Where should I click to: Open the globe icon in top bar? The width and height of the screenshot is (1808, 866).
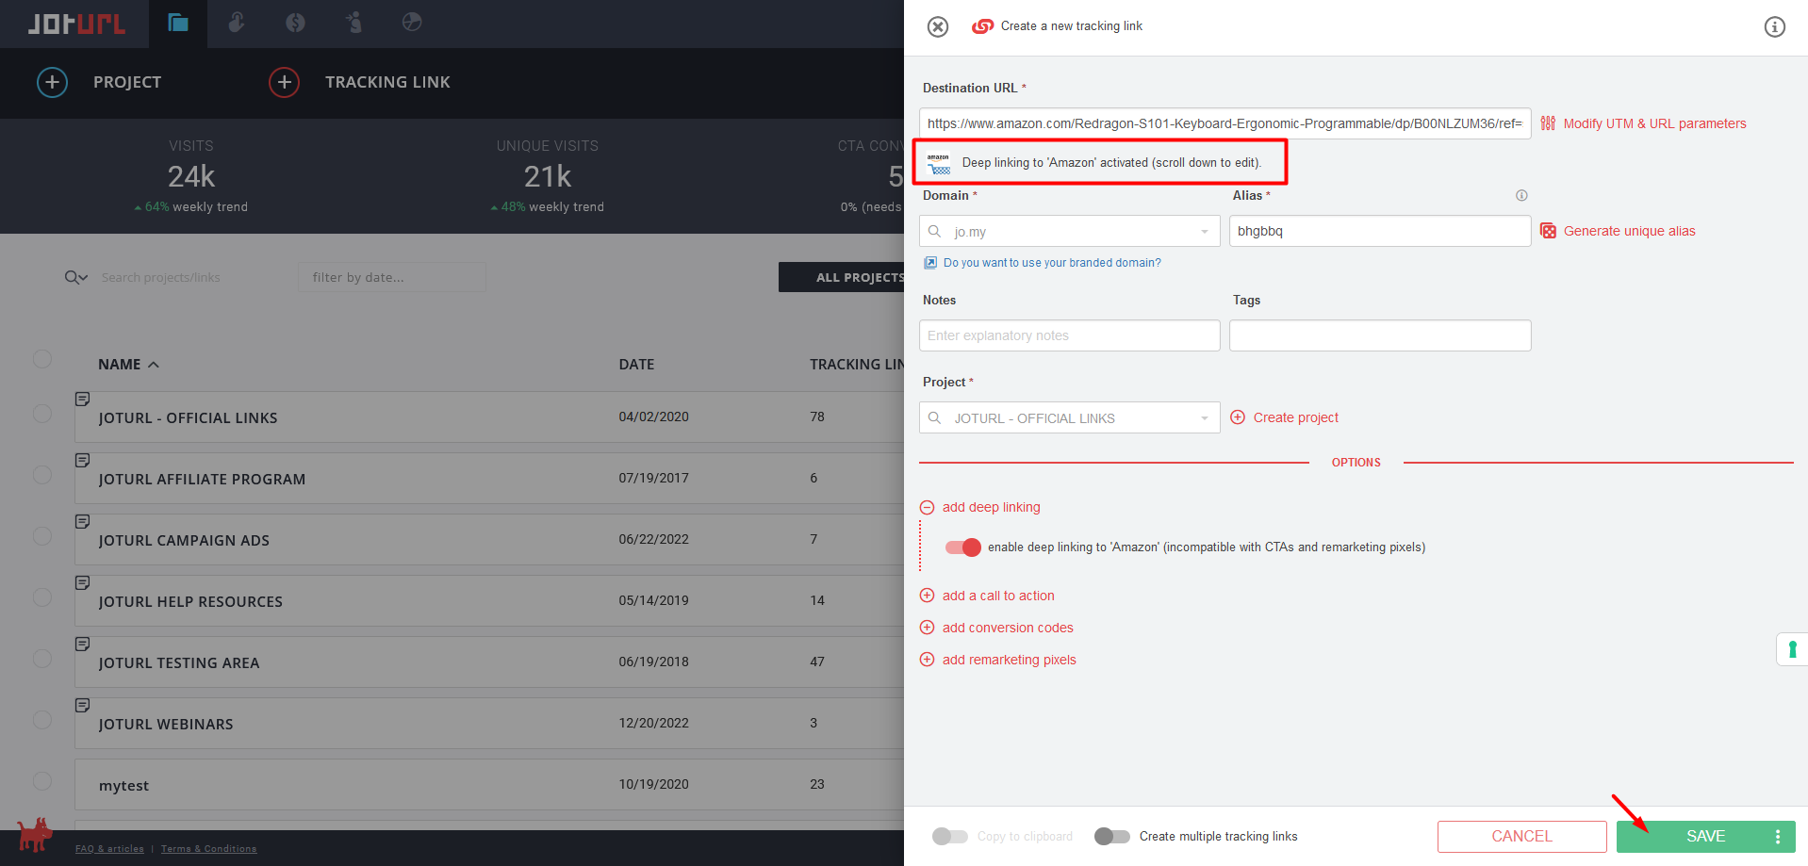tap(412, 22)
